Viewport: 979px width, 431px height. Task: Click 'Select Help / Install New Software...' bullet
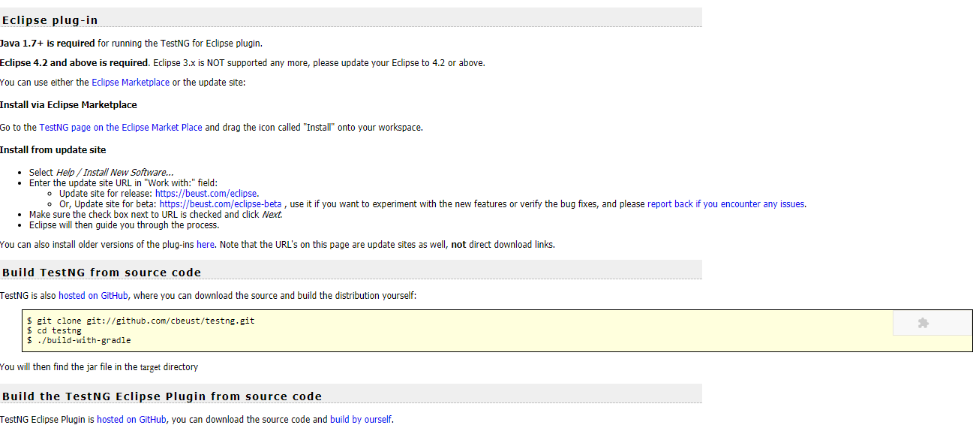[x=101, y=173]
